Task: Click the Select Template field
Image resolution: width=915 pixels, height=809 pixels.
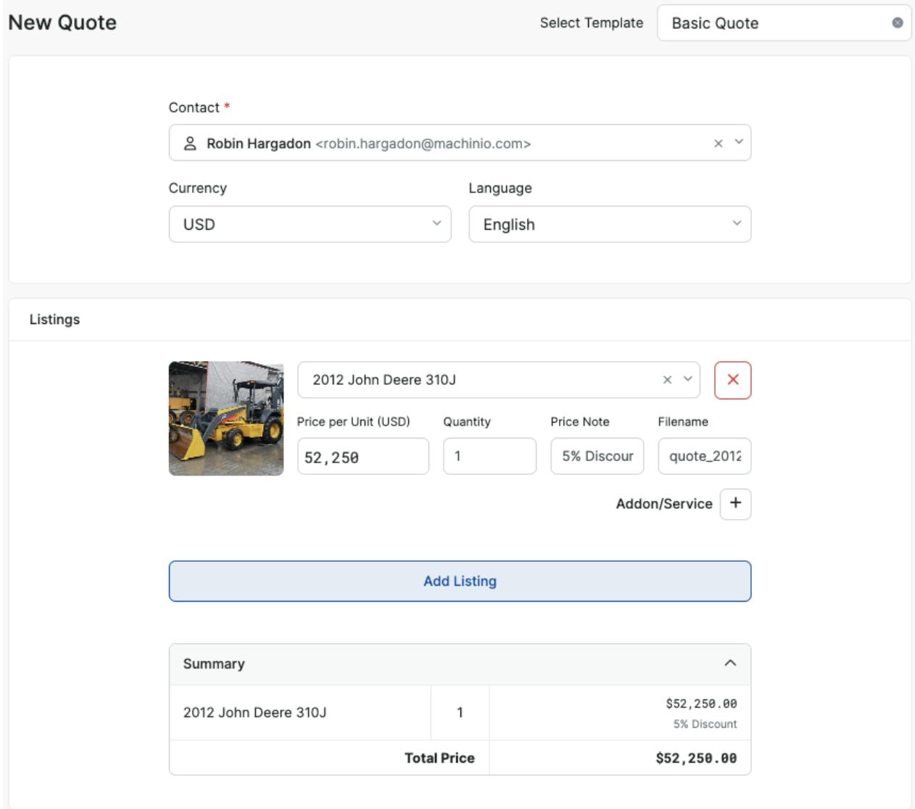Action: [x=776, y=23]
